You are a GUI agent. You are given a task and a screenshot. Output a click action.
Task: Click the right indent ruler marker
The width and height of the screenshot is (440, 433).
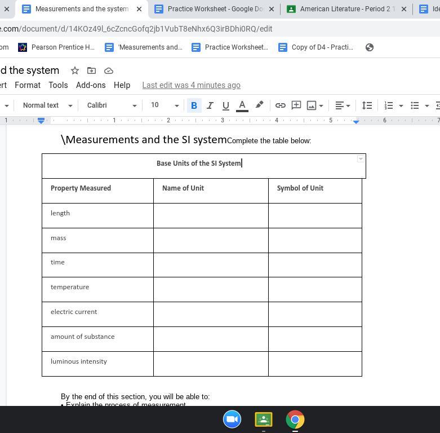[356, 122]
